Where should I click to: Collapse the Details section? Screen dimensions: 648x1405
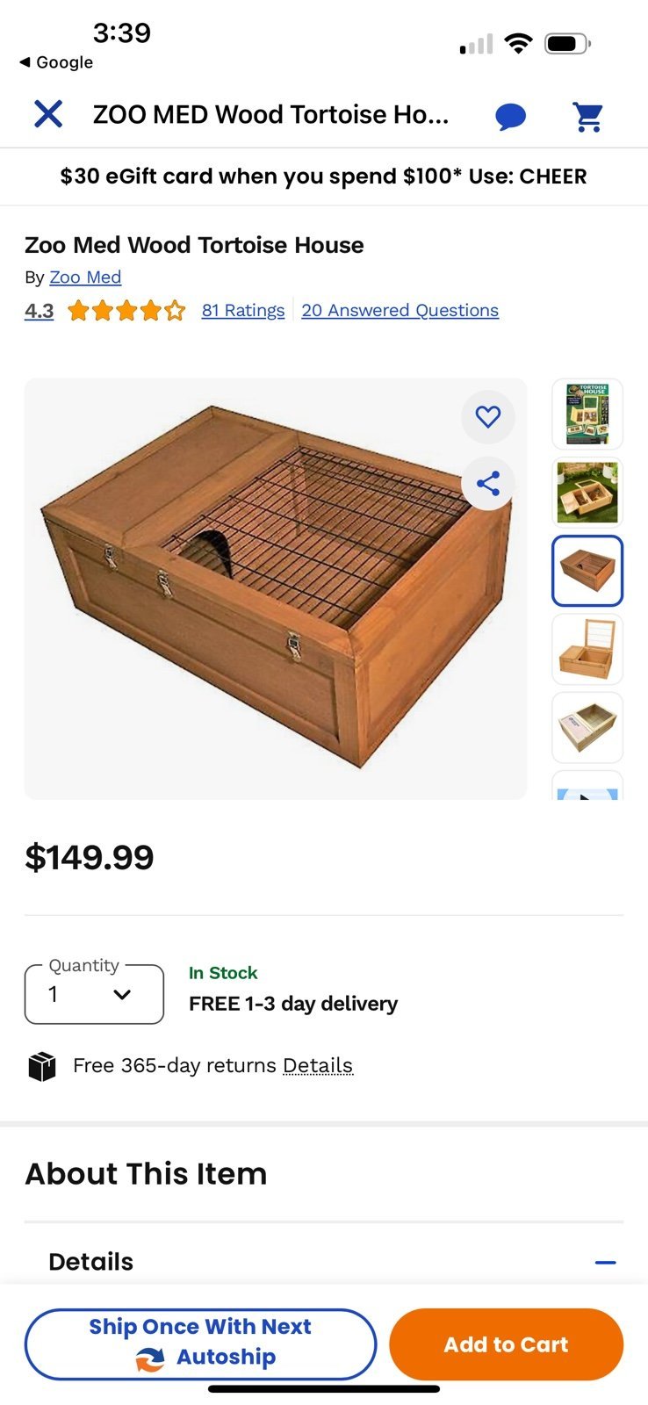pyautogui.click(x=605, y=1262)
